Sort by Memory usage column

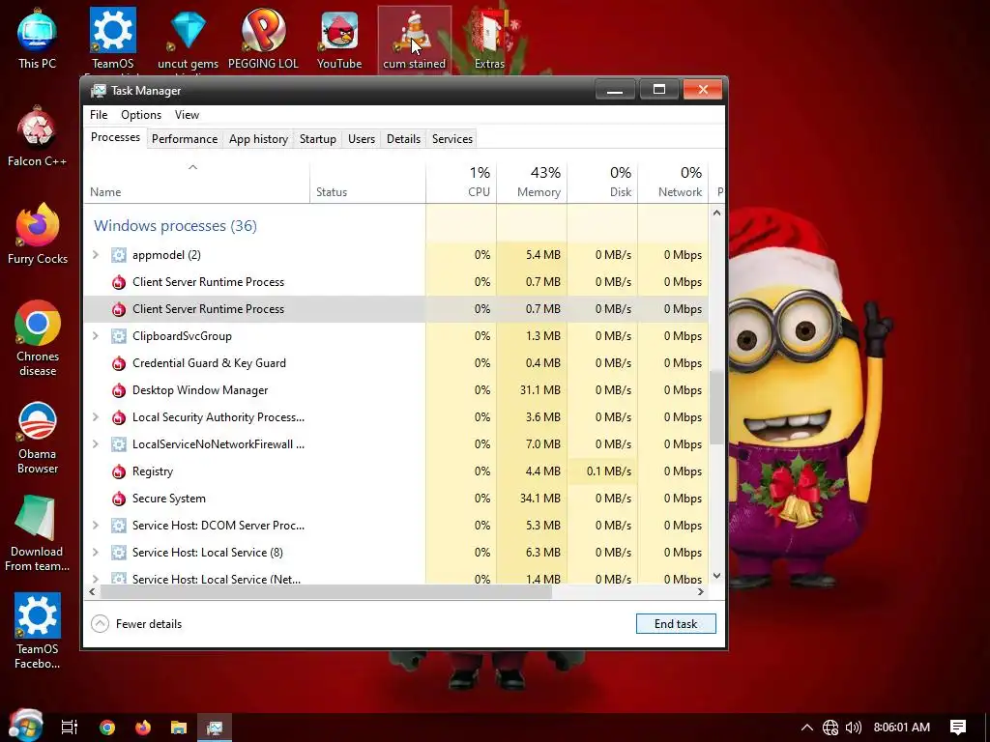[x=532, y=183]
